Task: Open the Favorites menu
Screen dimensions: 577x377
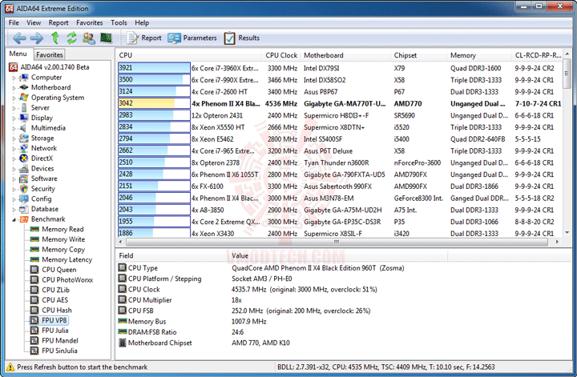Action: click(90, 22)
